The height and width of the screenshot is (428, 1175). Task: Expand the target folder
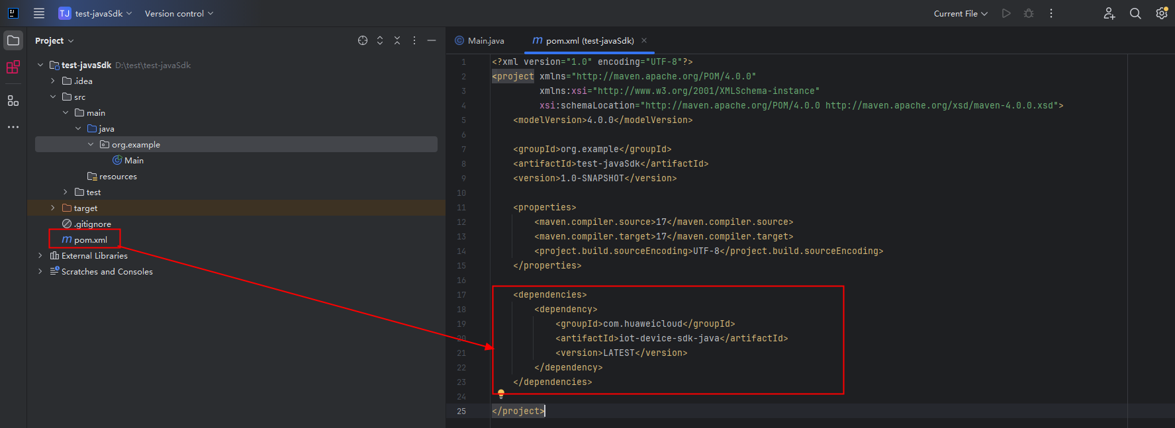[53, 208]
